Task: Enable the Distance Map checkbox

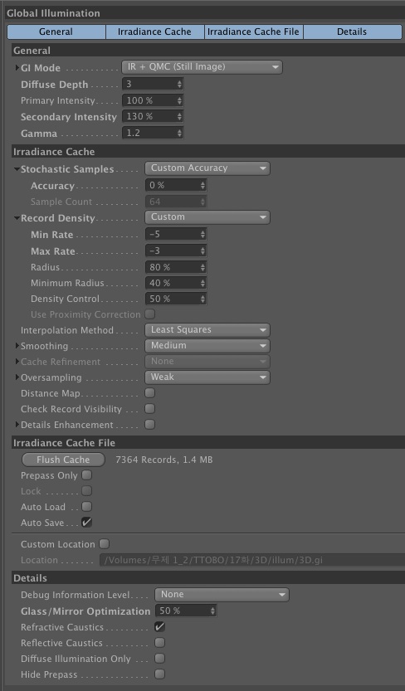Action: click(x=150, y=392)
